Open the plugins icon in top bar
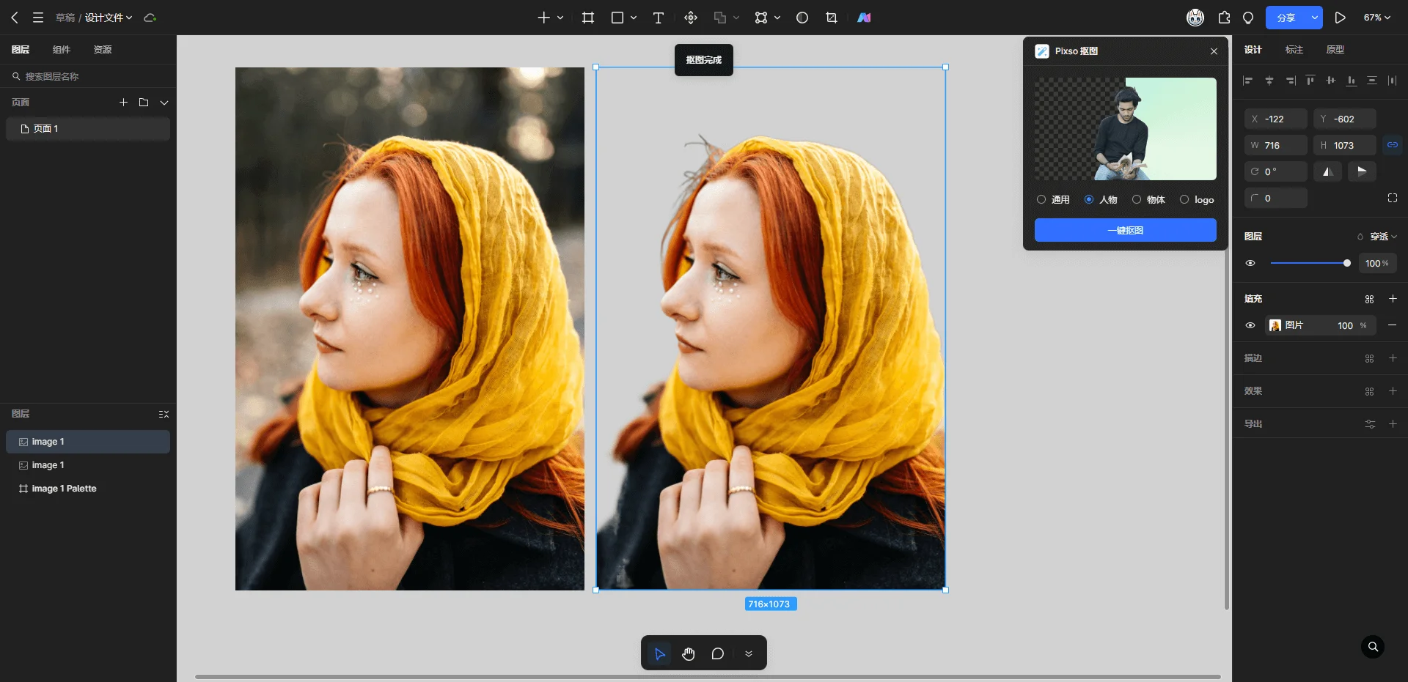1408x682 pixels. (1224, 18)
